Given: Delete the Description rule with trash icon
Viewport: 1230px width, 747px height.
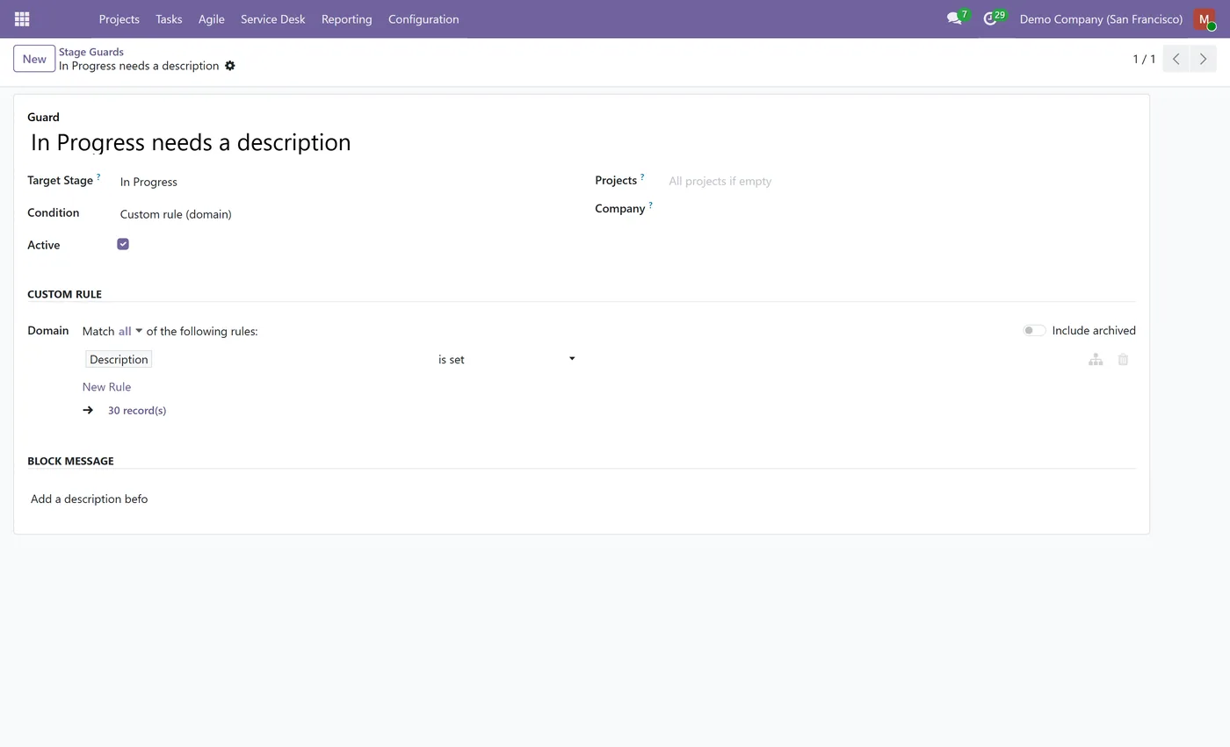Looking at the screenshot, I should tap(1123, 360).
